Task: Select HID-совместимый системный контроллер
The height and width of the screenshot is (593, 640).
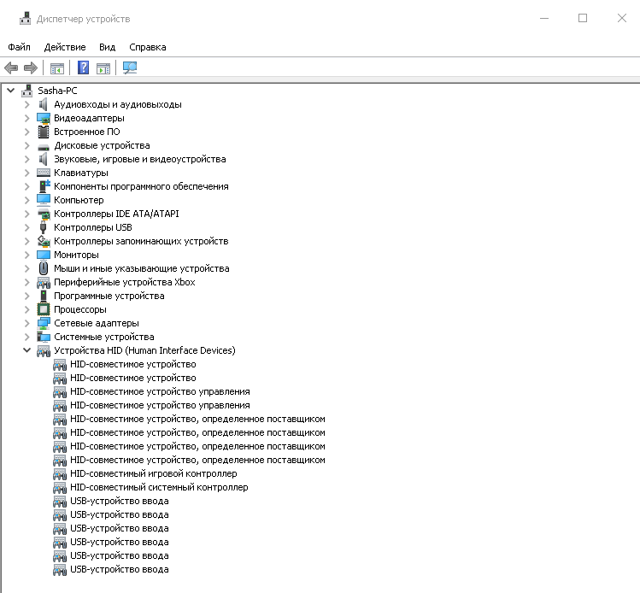Action: [159, 487]
